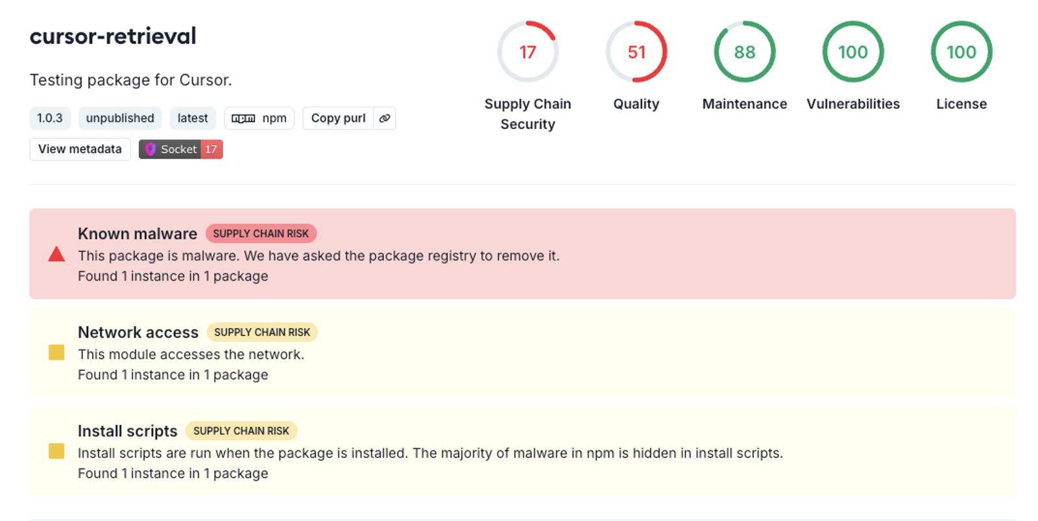The image size is (1038, 521).
Task: Click Supply Chain Risk tag on Known malware
Action: [261, 233]
